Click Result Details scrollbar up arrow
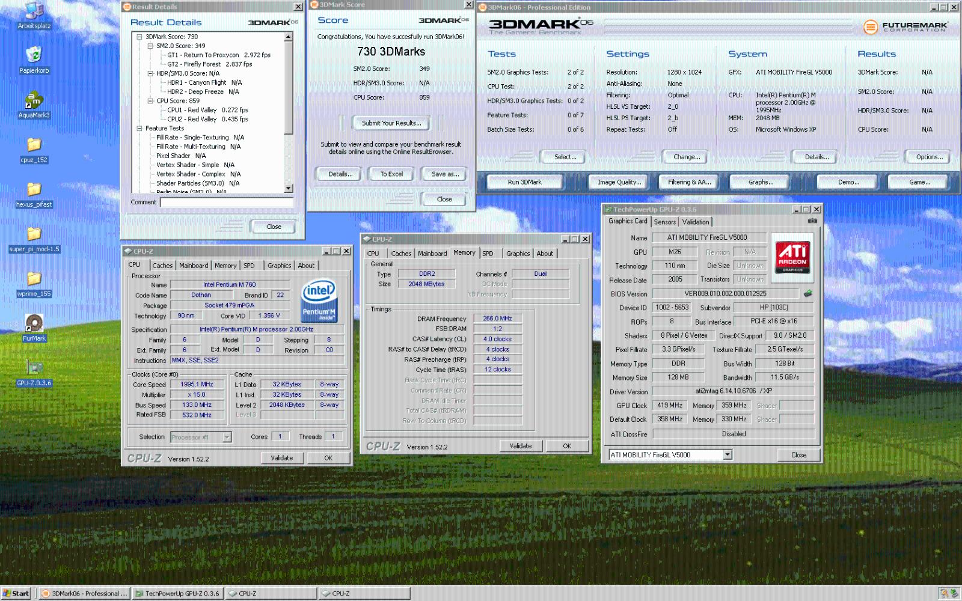 [288, 37]
